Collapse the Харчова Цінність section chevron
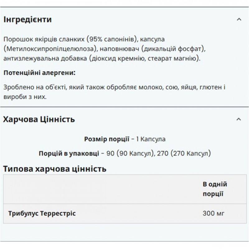 pyautogui.click(x=239, y=119)
